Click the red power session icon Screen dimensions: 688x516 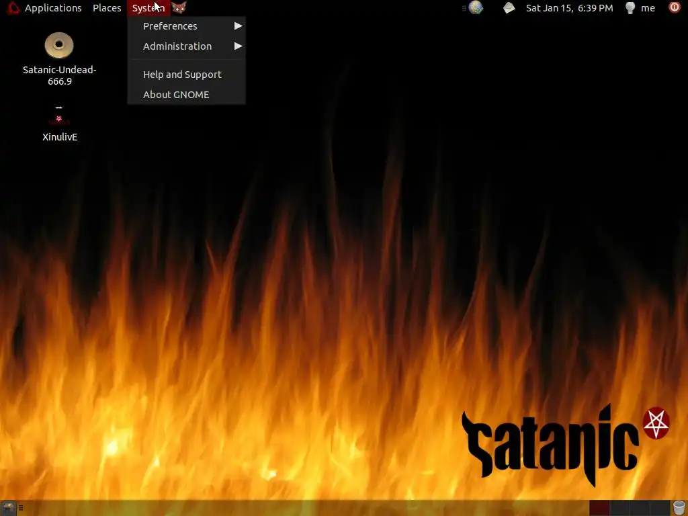coord(675,7)
